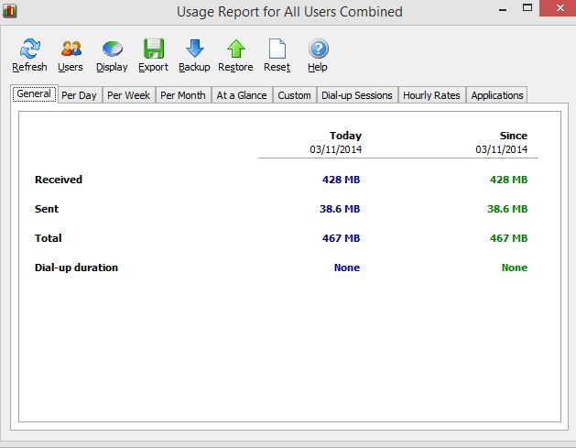Open Display settings icon
This screenshot has width=576, height=448.
point(112,49)
